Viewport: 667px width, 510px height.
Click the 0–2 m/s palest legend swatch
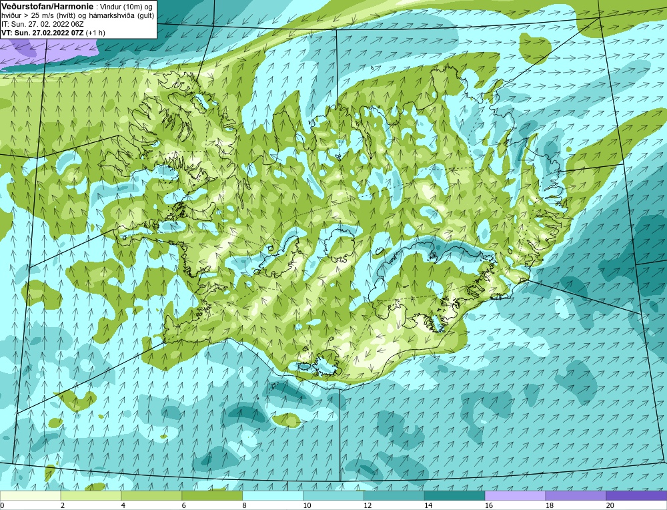(30, 495)
